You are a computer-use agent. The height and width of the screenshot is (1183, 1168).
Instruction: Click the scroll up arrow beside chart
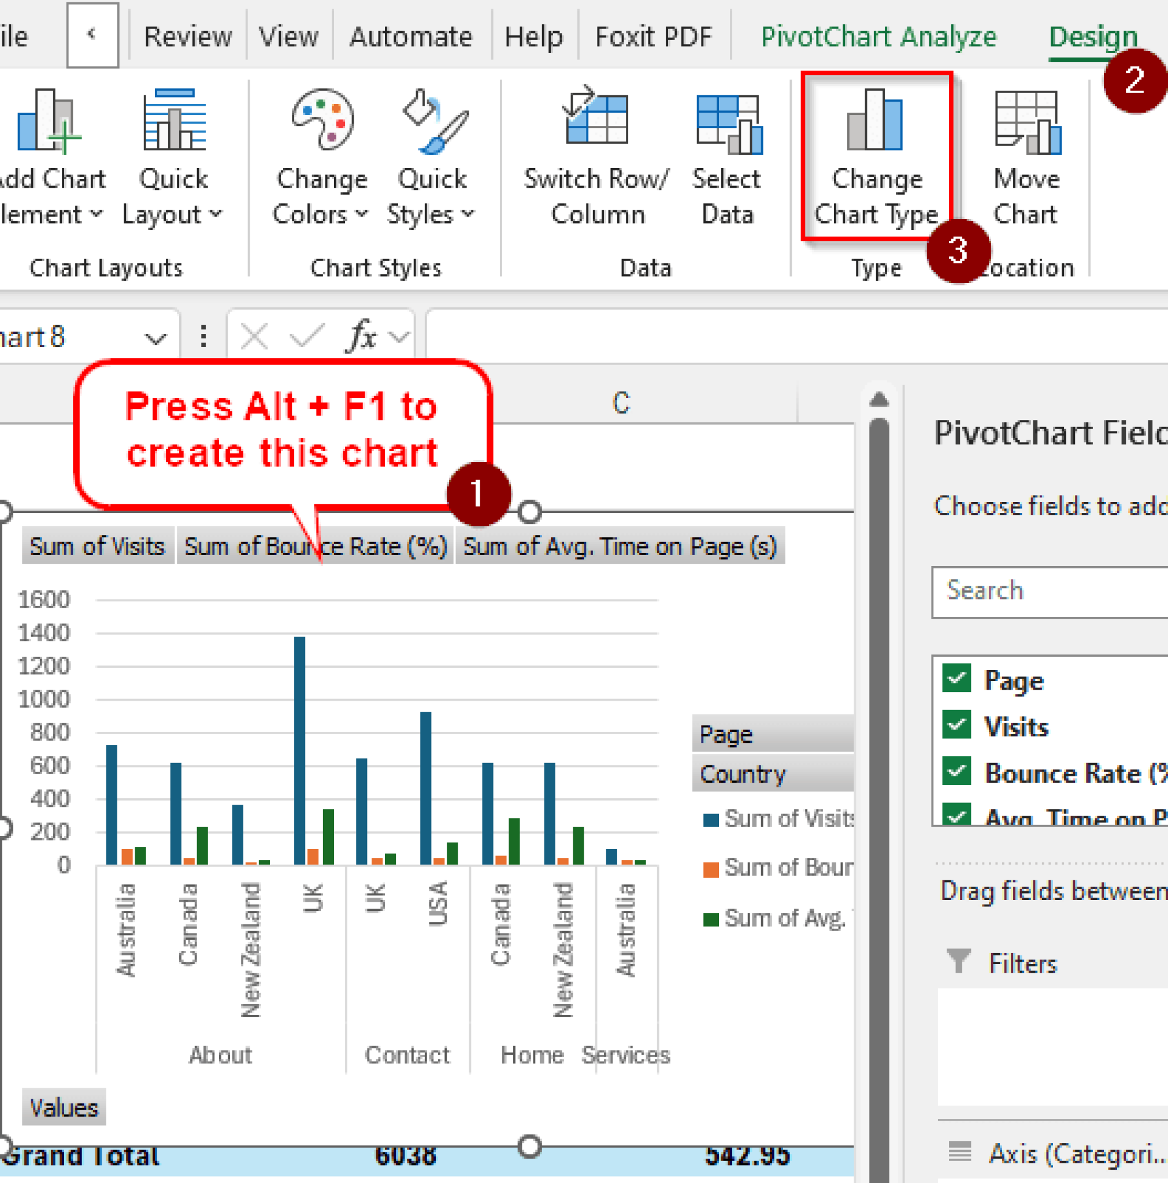tap(879, 400)
